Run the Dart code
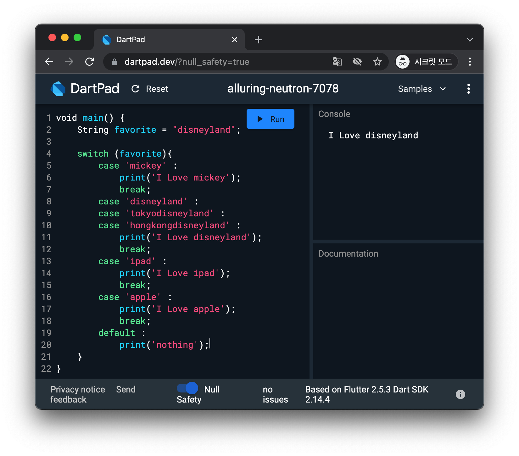519x456 pixels. click(x=271, y=119)
